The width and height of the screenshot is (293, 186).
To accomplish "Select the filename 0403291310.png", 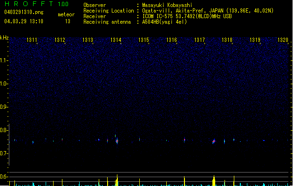I will [24, 13].
